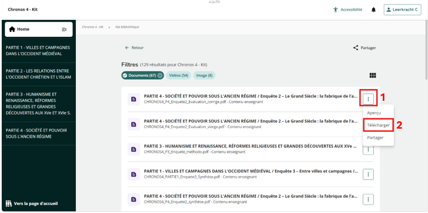The width and height of the screenshot is (428, 213).
Task: Open three-dot menu for Enquete2_synthèse.pdf
Action: [368, 199]
